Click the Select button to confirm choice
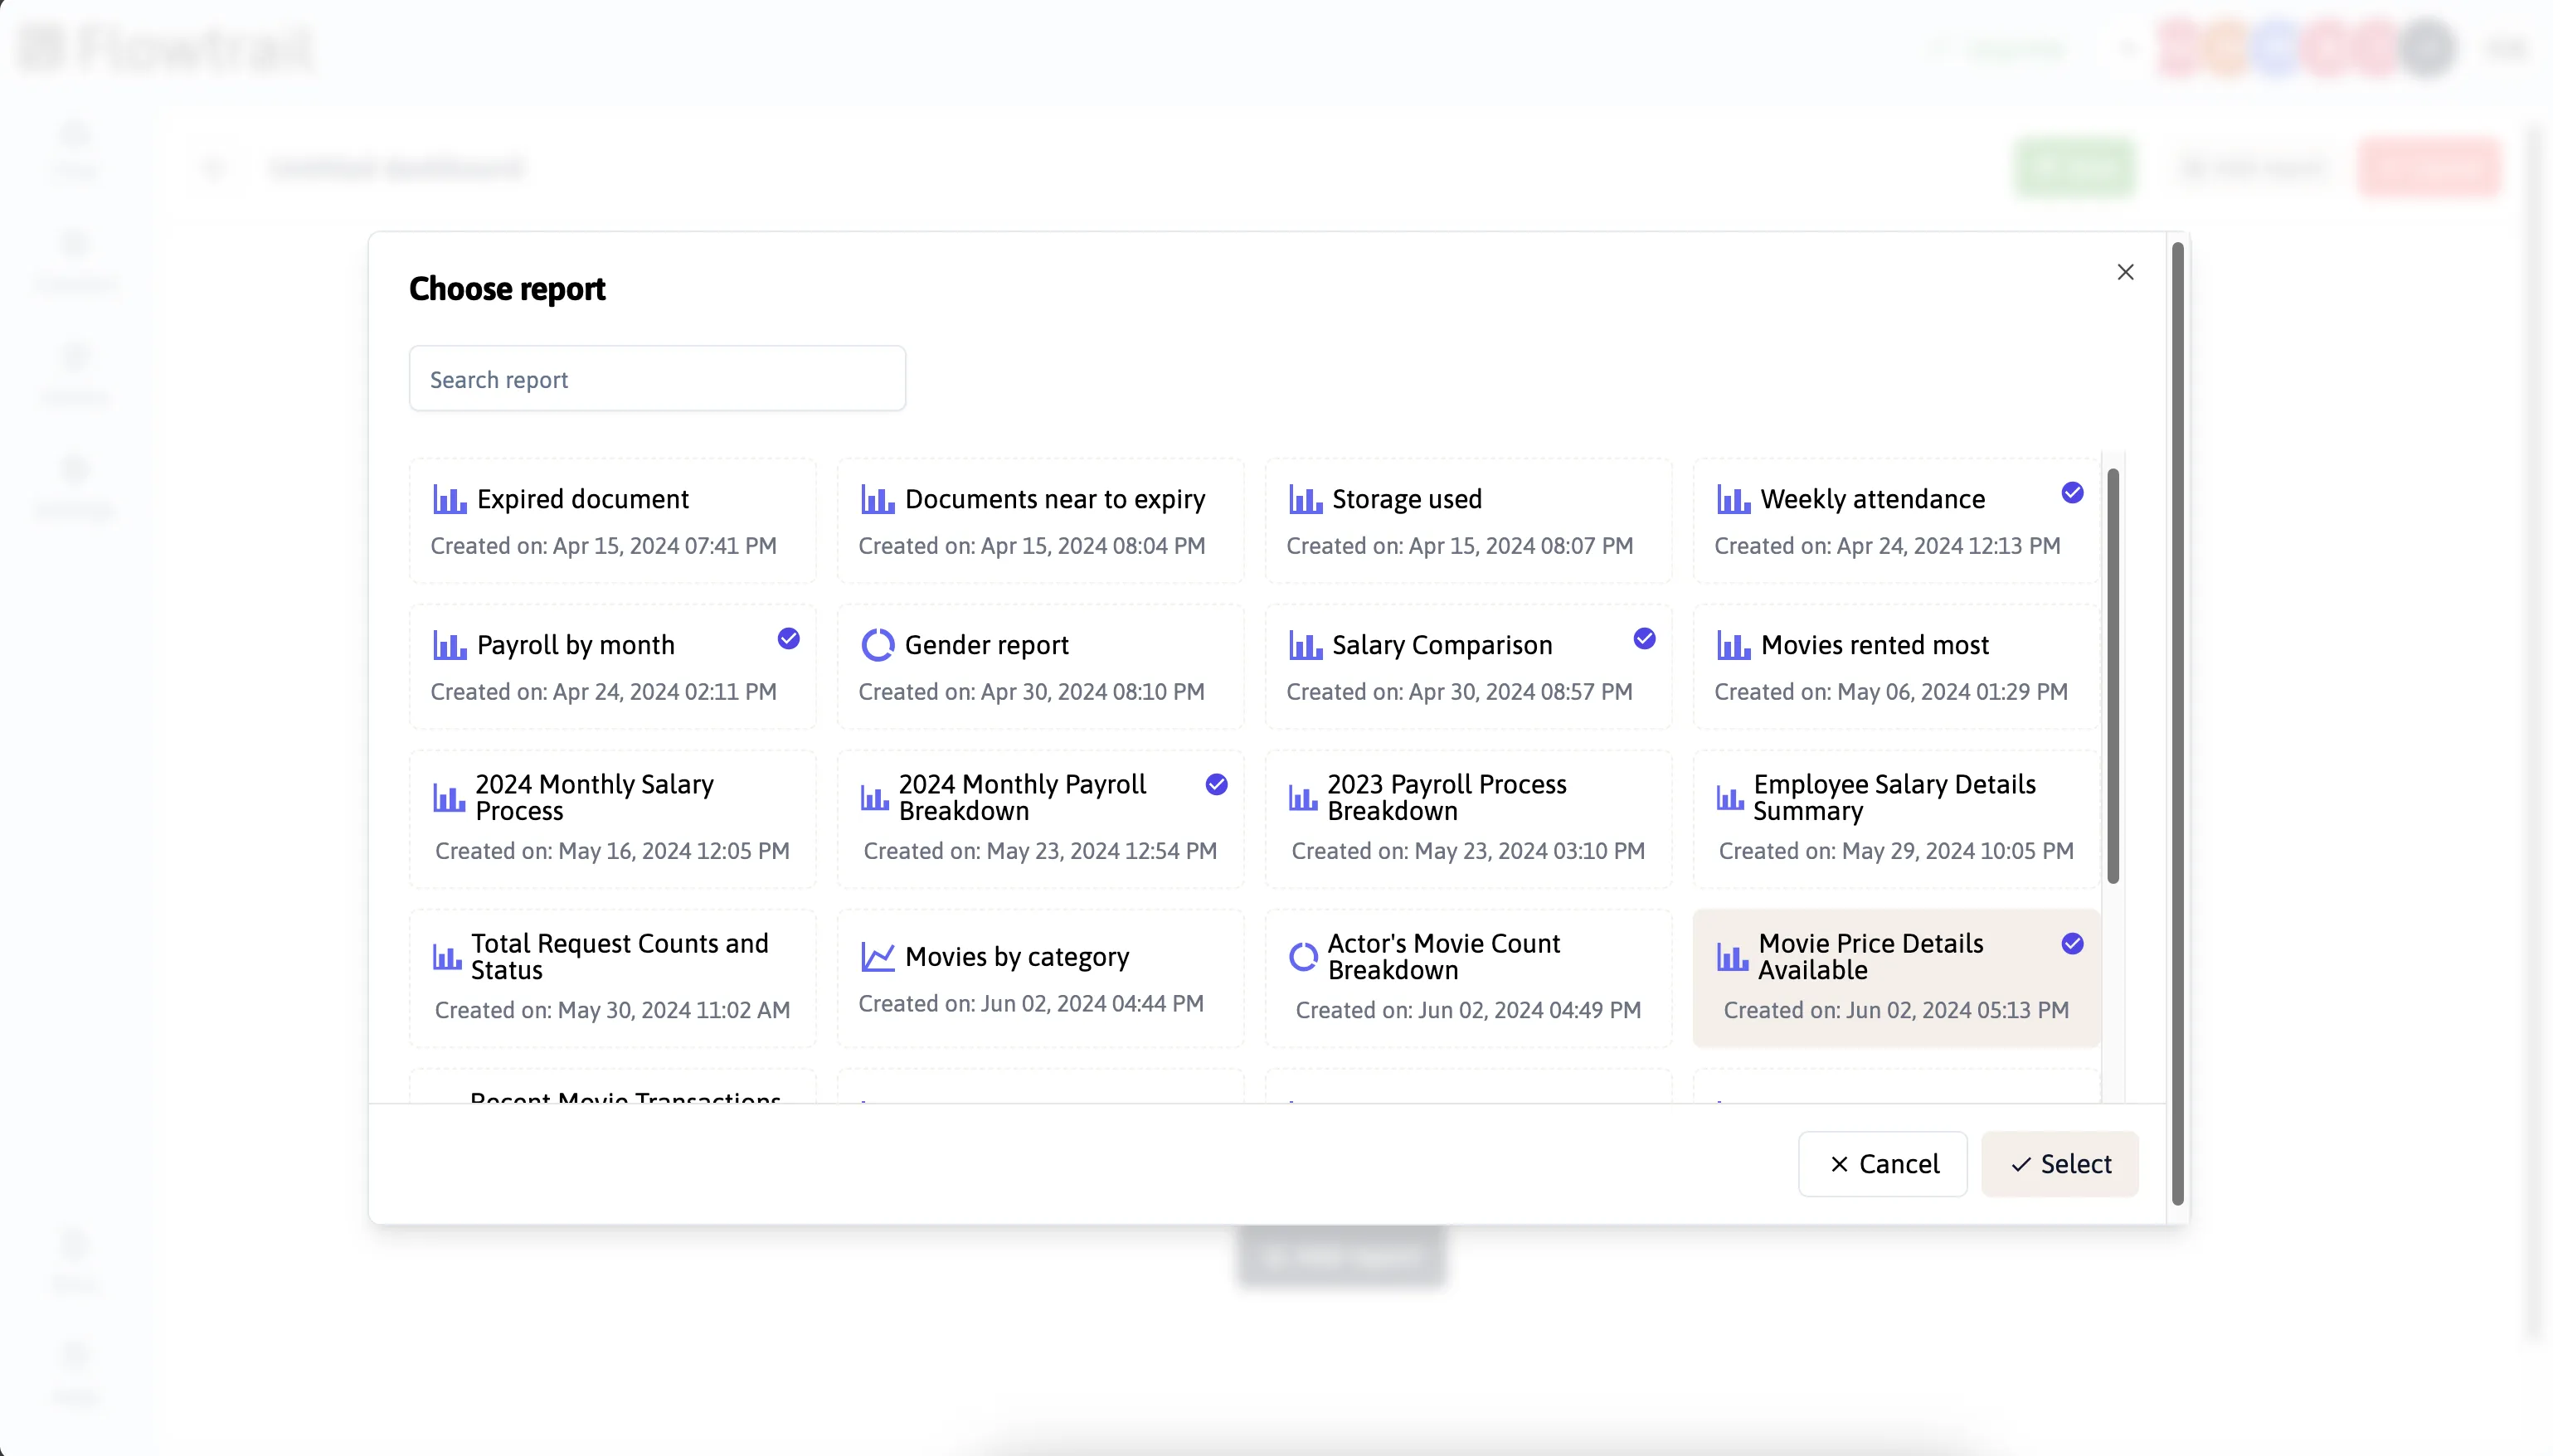 pyautogui.click(x=2060, y=1163)
